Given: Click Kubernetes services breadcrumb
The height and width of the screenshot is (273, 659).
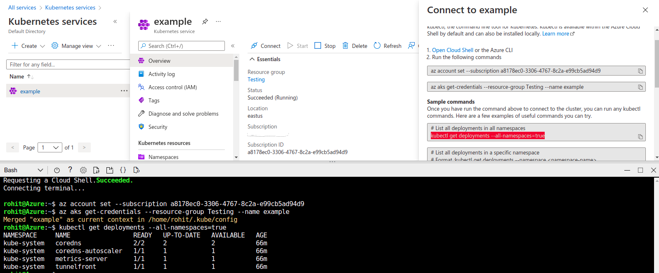Looking at the screenshot, I should tap(70, 7).
